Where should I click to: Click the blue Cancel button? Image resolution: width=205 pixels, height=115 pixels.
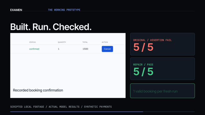[x=107, y=49]
